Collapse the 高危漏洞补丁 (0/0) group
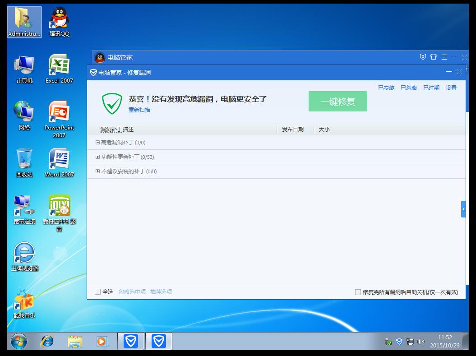This screenshot has width=476, height=356. coord(97,142)
